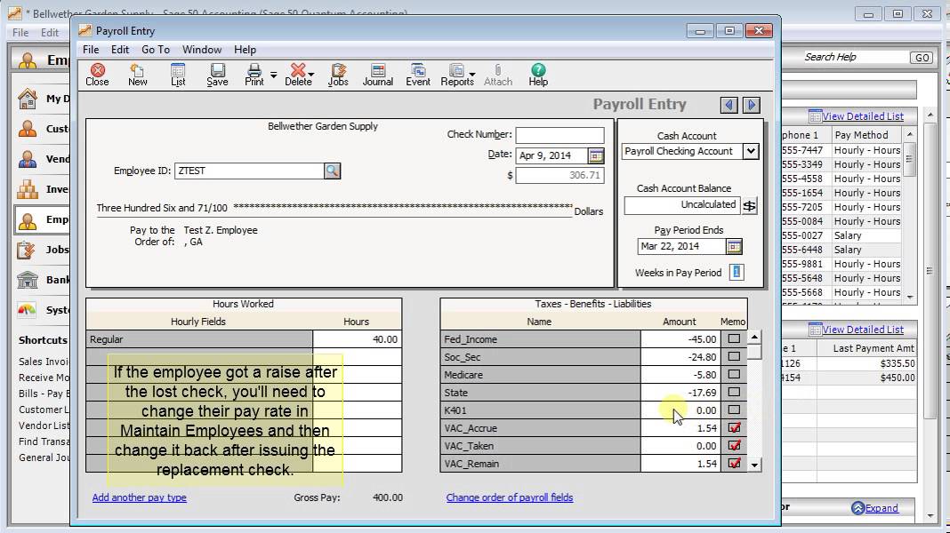The height and width of the screenshot is (533, 950).
Task: Click the Check Number field
Action: pyautogui.click(x=560, y=135)
